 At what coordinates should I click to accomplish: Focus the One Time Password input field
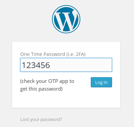tap(66, 65)
